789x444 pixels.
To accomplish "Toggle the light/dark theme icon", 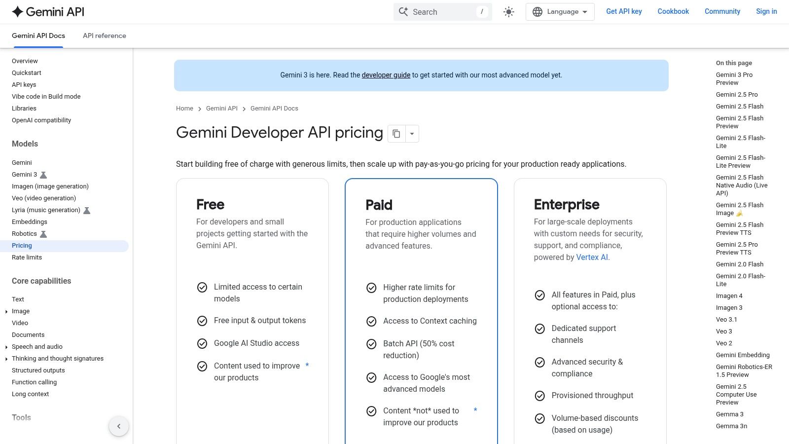I will [x=509, y=12].
